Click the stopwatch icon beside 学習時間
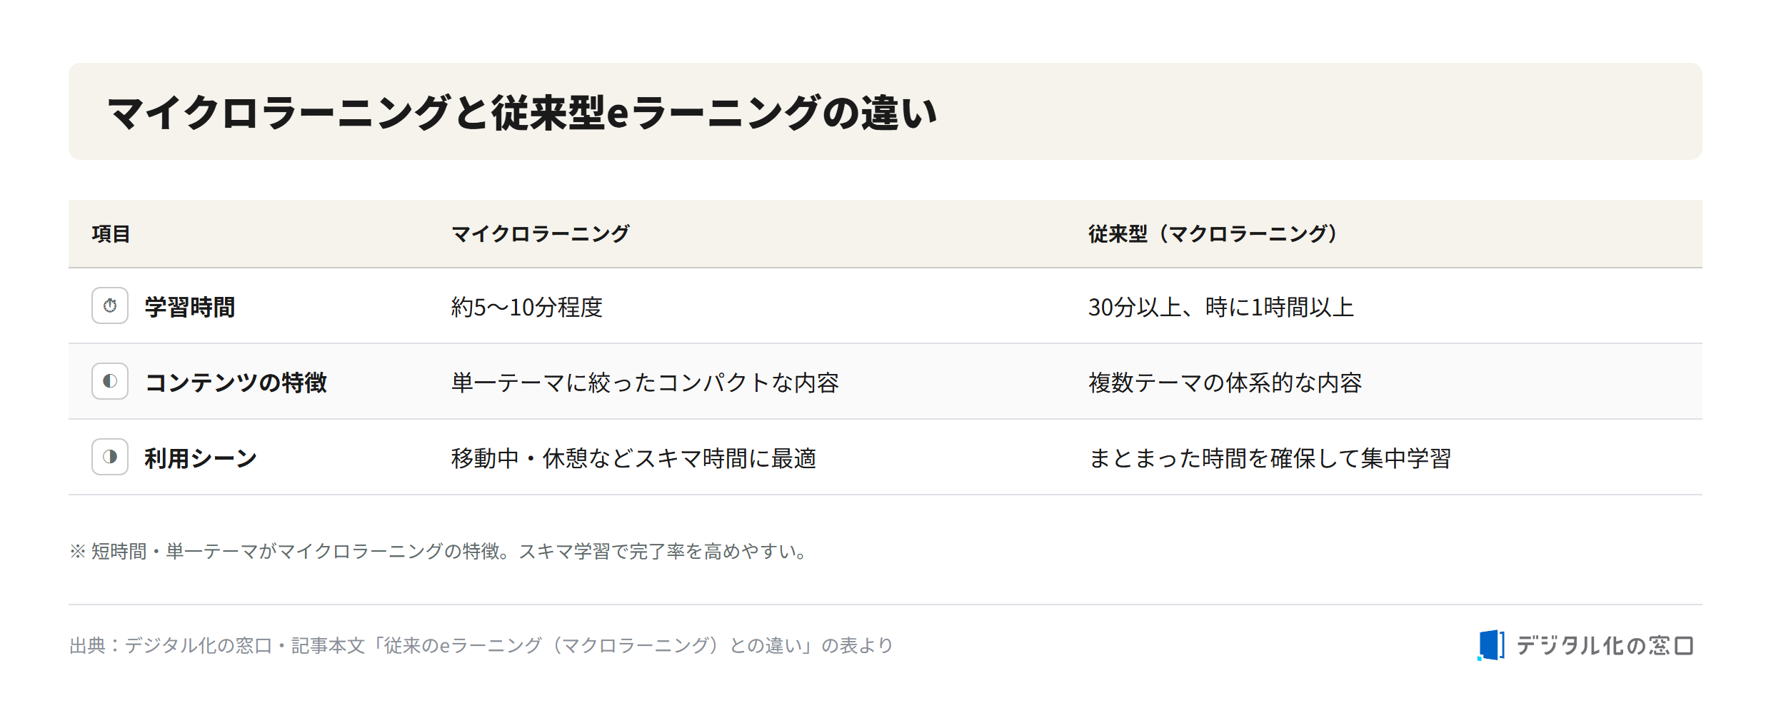1771x728 pixels. click(110, 305)
